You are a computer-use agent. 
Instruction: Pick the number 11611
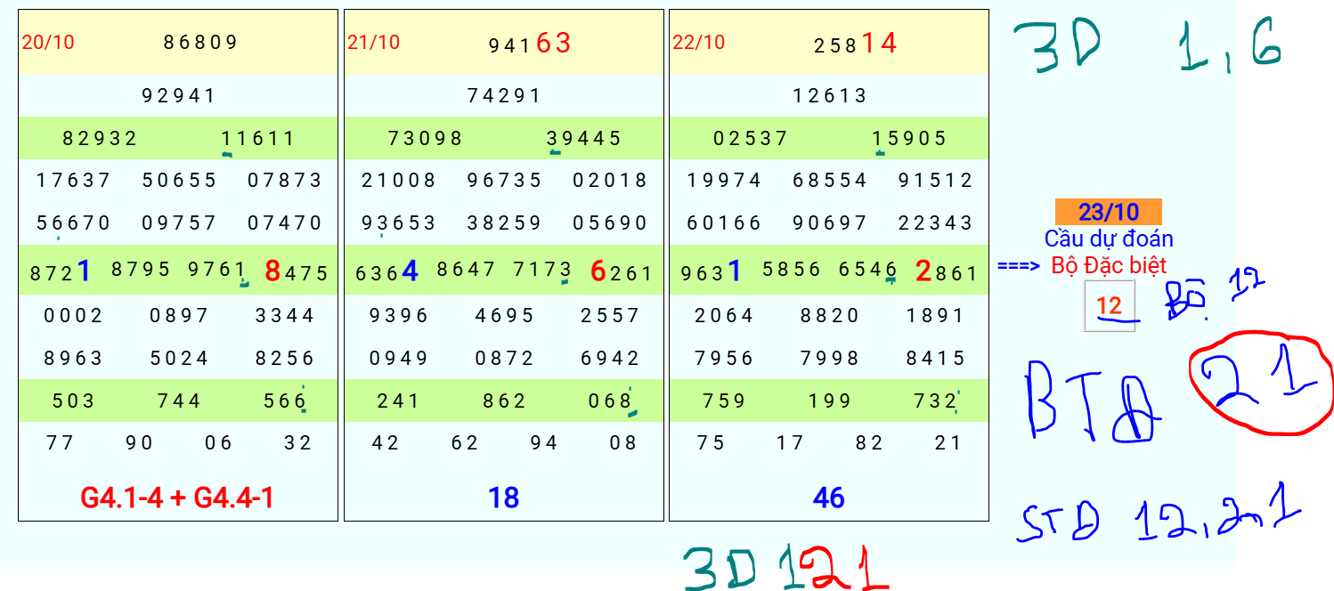tap(258, 138)
